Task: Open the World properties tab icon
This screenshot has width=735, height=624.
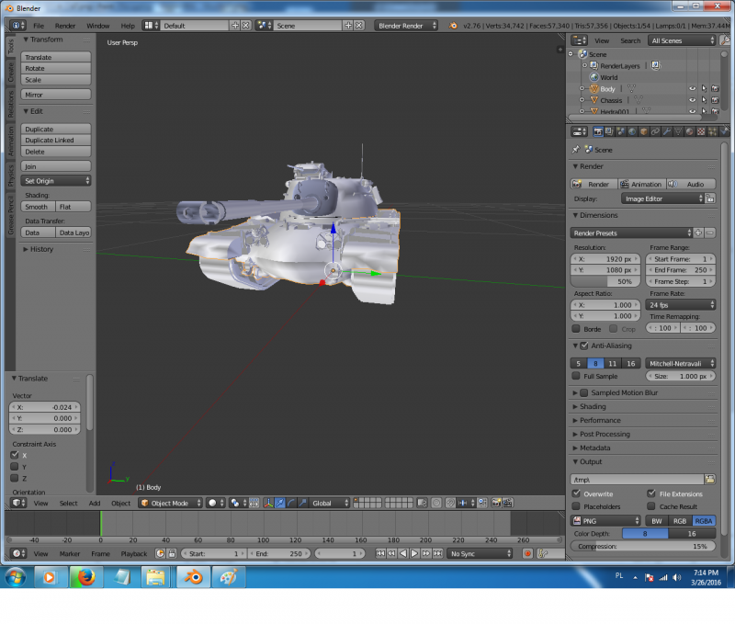Action: (x=632, y=131)
